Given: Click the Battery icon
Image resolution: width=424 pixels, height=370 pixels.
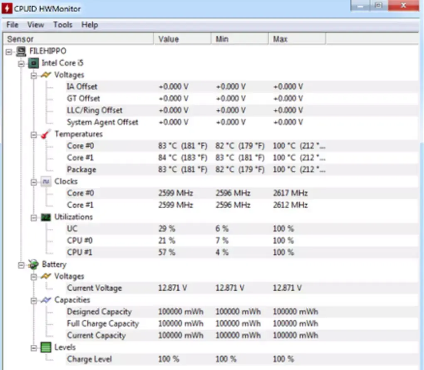Looking at the screenshot, I should click(34, 265).
